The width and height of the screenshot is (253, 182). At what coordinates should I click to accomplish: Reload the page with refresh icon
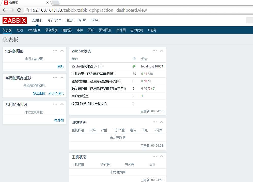(19, 10)
